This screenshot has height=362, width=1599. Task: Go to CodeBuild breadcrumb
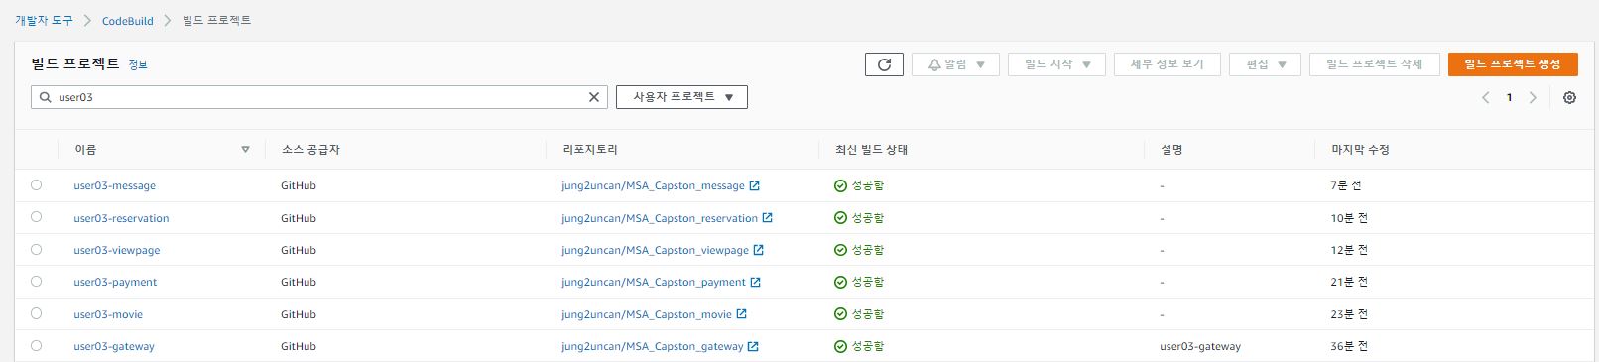128,20
